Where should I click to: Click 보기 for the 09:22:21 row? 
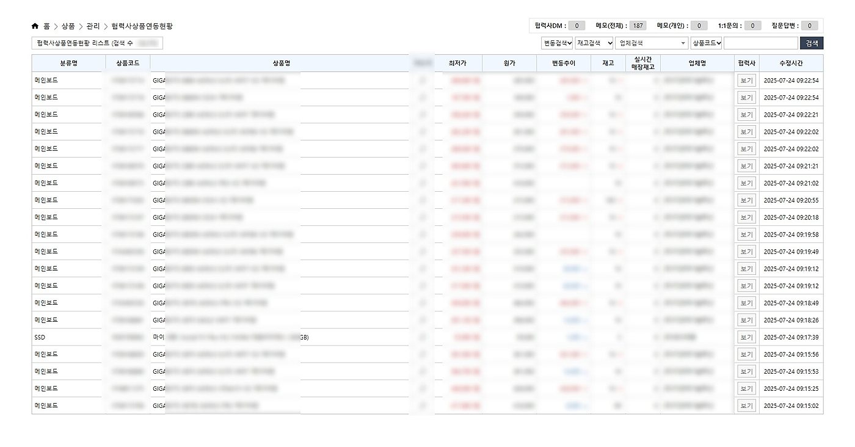tap(746, 115)
